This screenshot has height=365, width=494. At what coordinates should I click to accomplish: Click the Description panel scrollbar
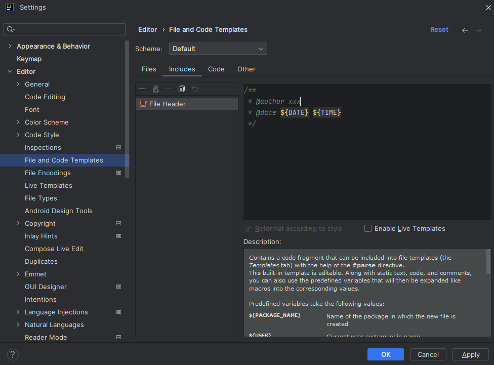click(488, 262)
